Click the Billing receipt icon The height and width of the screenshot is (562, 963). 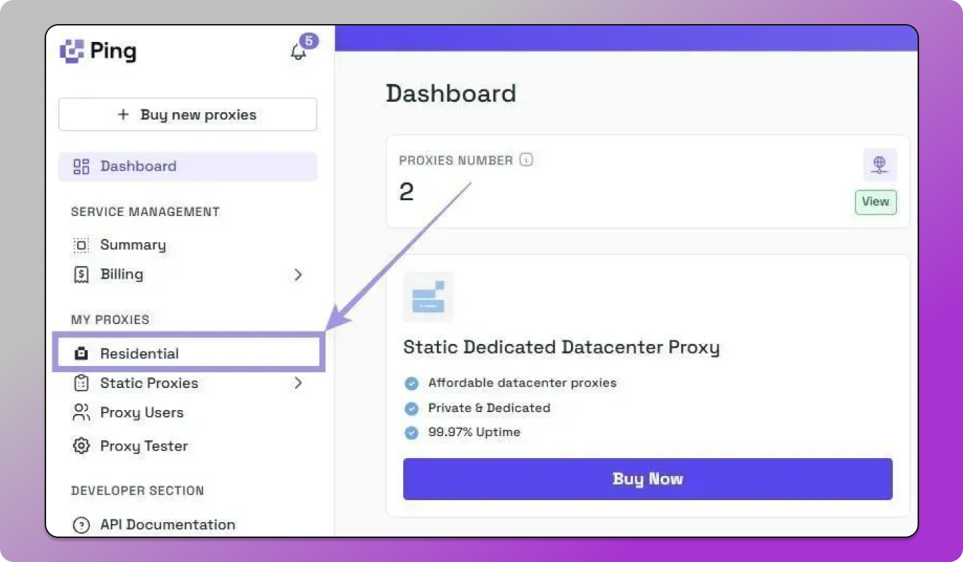point(81,274)
